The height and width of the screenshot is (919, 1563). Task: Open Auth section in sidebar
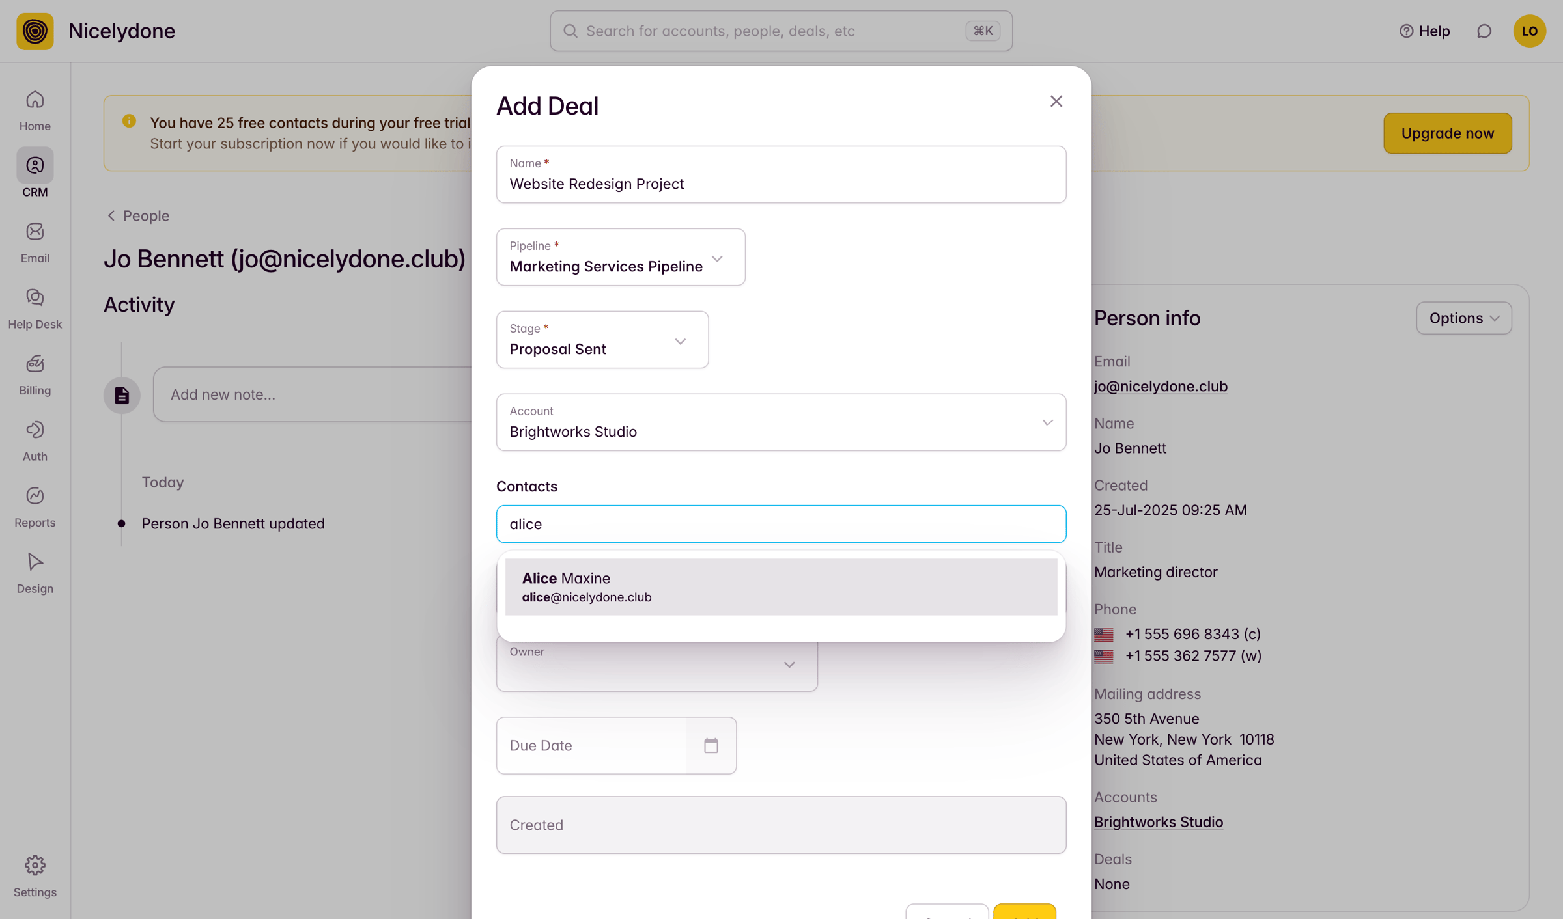pos(35,441)
